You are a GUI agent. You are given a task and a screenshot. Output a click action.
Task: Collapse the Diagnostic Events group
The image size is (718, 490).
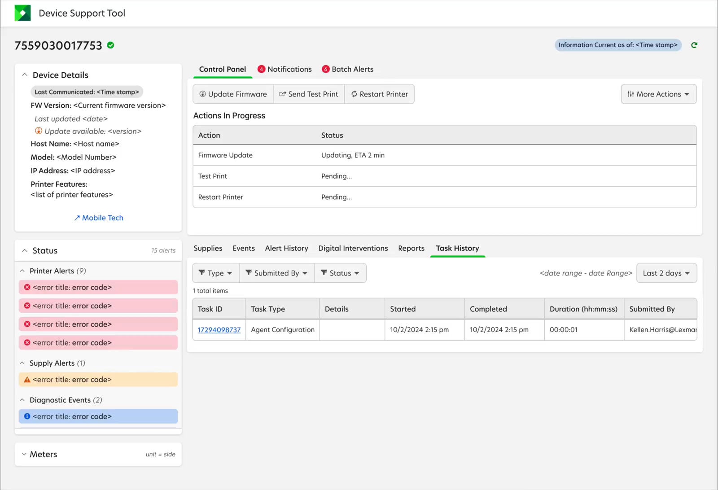coord(22,400)
